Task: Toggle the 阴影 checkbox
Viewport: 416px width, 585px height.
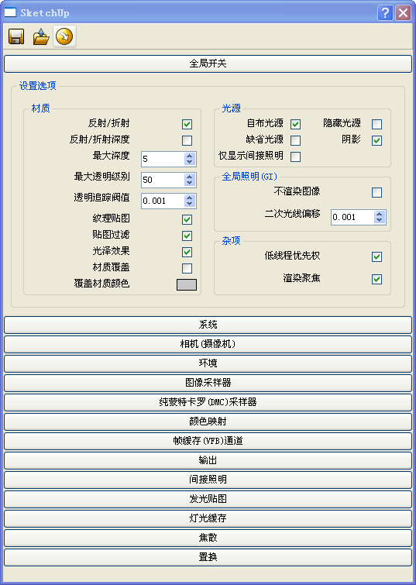Action: 376,140
